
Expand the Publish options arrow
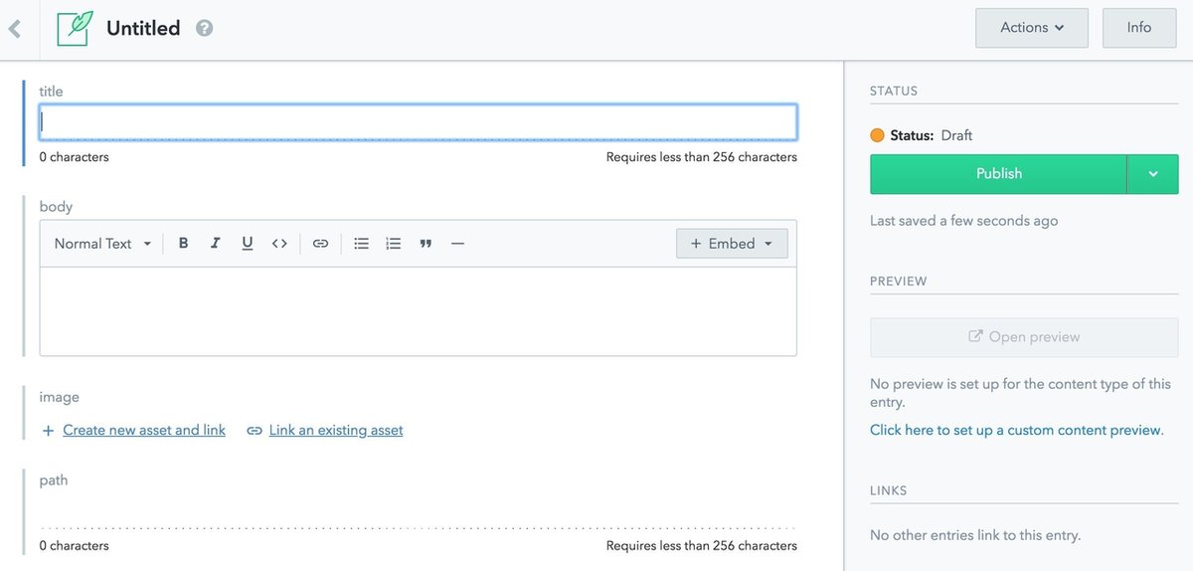point(1153,174)
